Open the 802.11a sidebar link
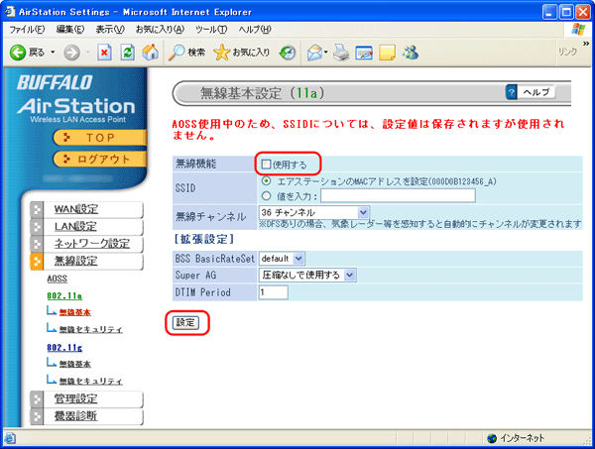This screenshot has width=595, height=449. coord(64,295)
